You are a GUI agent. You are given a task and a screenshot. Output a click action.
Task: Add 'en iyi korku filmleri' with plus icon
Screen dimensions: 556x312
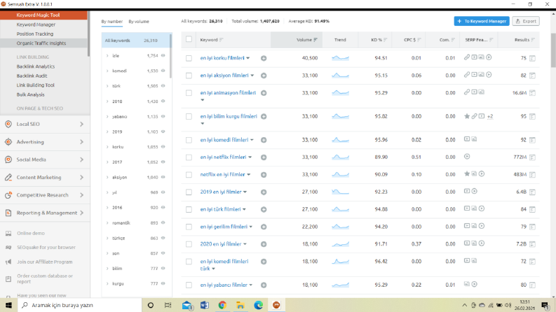point(264,58)
